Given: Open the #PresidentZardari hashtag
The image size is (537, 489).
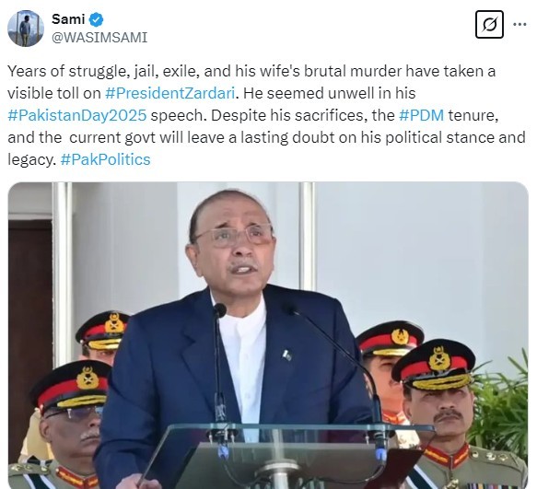Looking at the screenshot, I should (x=169, y=93).
